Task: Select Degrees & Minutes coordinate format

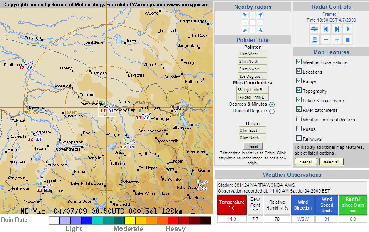Action: 272,104
